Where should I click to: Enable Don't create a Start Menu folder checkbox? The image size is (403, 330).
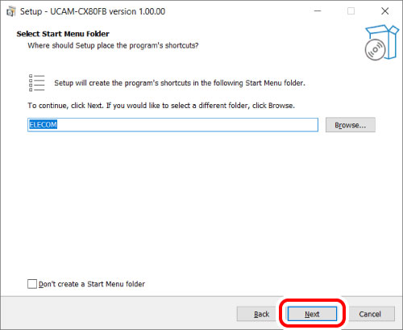[32, 284]
